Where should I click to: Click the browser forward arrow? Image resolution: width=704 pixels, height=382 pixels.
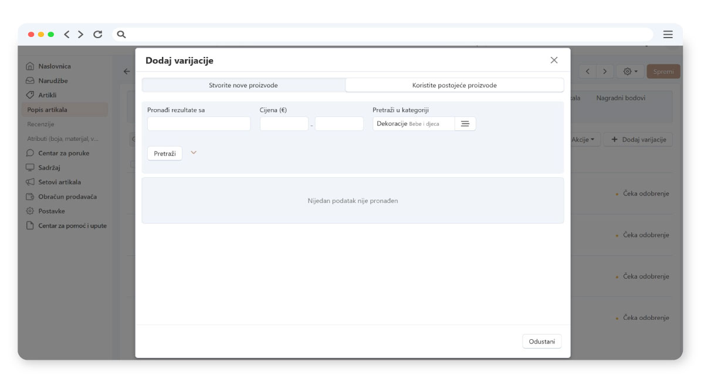(81, 35)
